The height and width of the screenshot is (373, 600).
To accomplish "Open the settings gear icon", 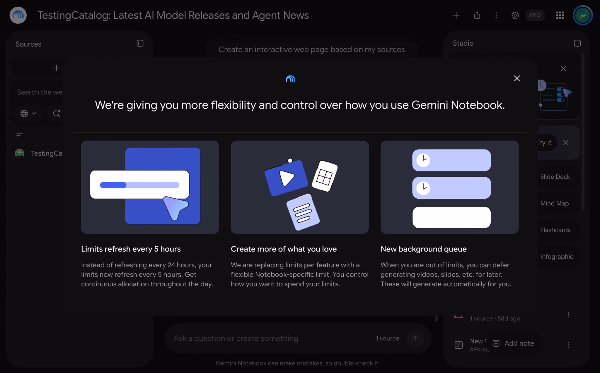I will tap(515, 15).
